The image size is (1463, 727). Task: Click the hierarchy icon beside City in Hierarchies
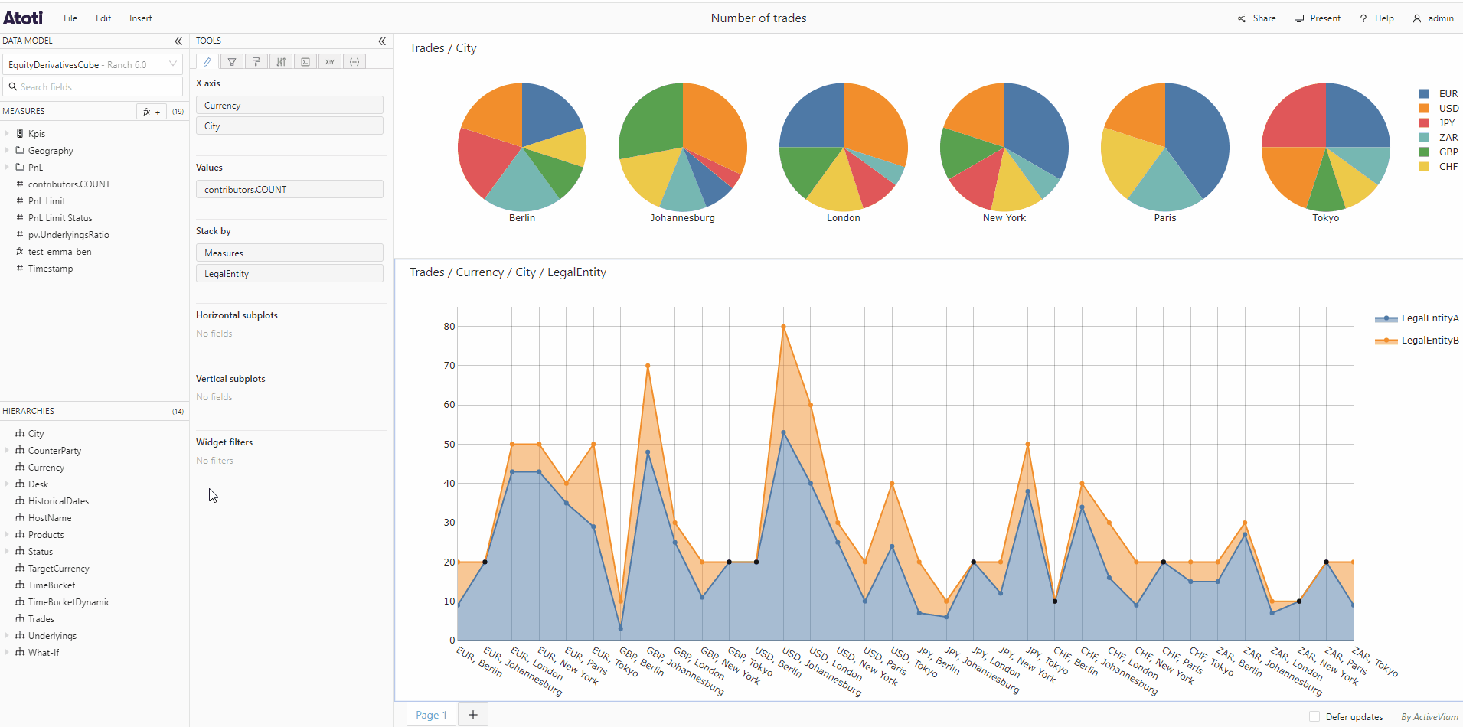(20, 433)
